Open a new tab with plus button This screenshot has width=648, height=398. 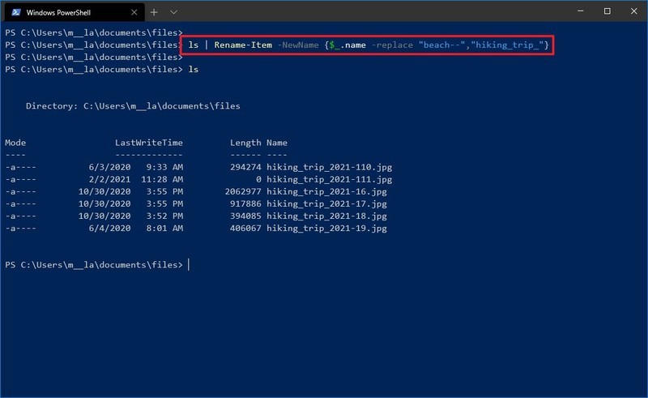coord(154,12)
